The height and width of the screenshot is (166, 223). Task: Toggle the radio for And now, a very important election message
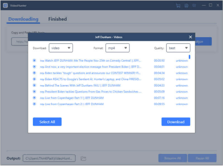coord(34,67)
